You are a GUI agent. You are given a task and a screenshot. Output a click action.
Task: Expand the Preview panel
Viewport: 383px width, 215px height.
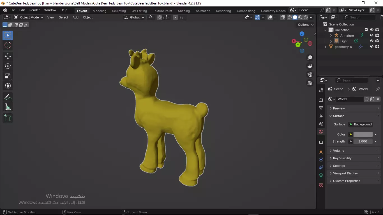[354, 108]
